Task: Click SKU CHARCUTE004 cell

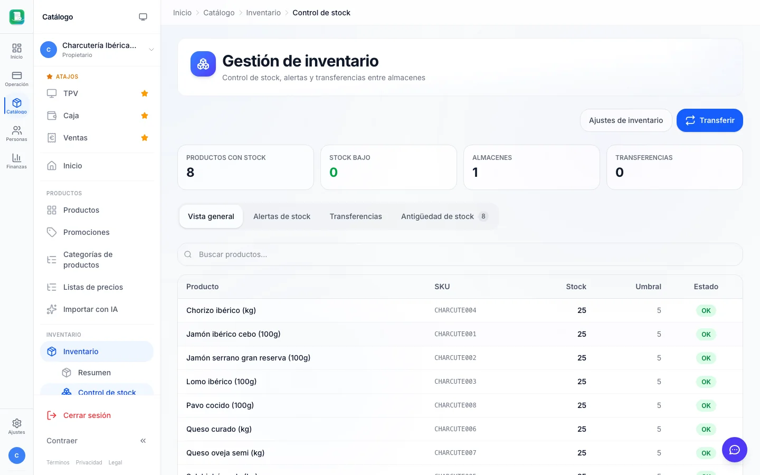Action: tap(455, 310)
